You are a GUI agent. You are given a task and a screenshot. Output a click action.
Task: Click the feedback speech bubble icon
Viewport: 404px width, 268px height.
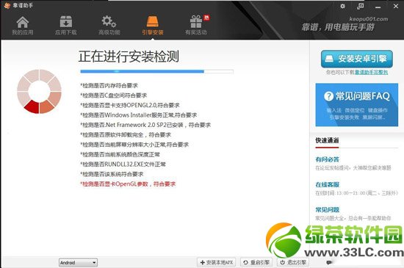[x=329, y=262]
